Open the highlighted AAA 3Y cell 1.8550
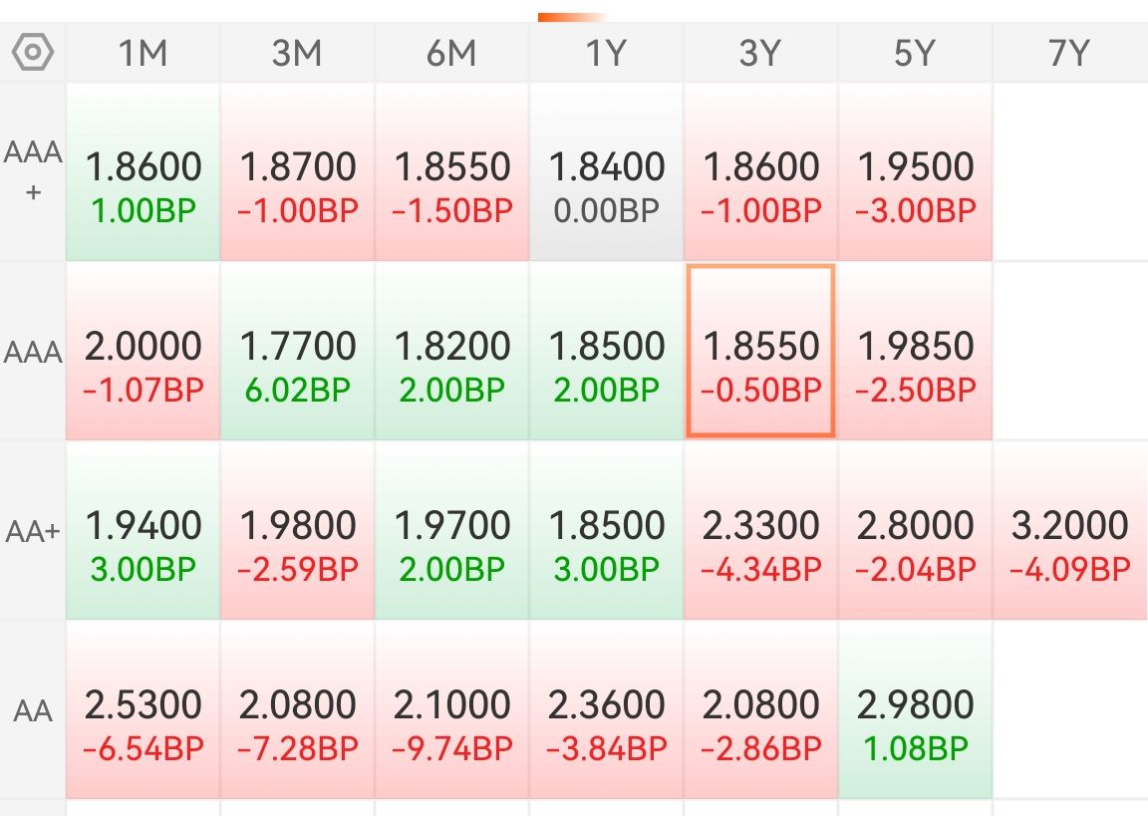Image resolution: width=1148 pixels, height=816 pixels. coord(760,351)
